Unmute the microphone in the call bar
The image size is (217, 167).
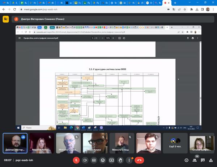pos(76,160)
